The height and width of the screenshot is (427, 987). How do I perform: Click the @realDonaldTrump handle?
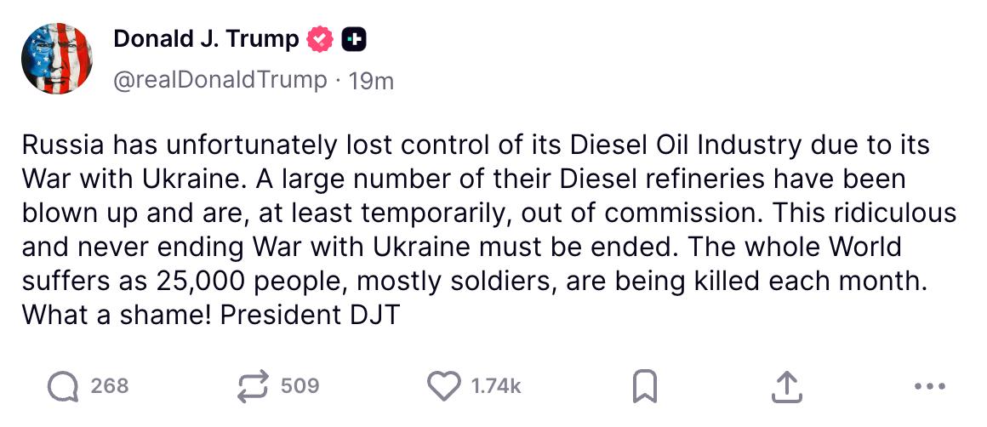point(220,81)
